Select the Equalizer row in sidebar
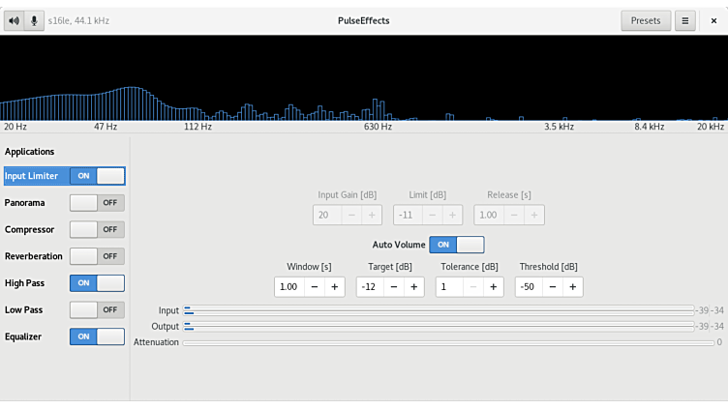Screen dimensions: 728x409 point(24,336)
